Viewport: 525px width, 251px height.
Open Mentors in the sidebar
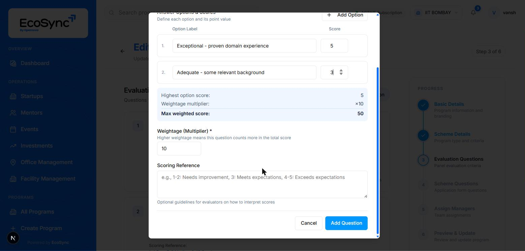pos(31,113)
